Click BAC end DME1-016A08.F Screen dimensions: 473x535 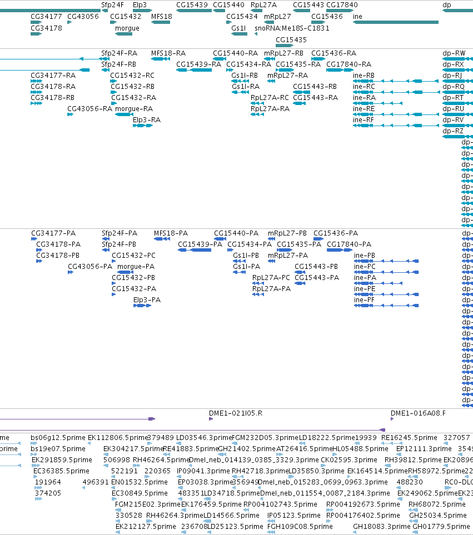(418, 413)
